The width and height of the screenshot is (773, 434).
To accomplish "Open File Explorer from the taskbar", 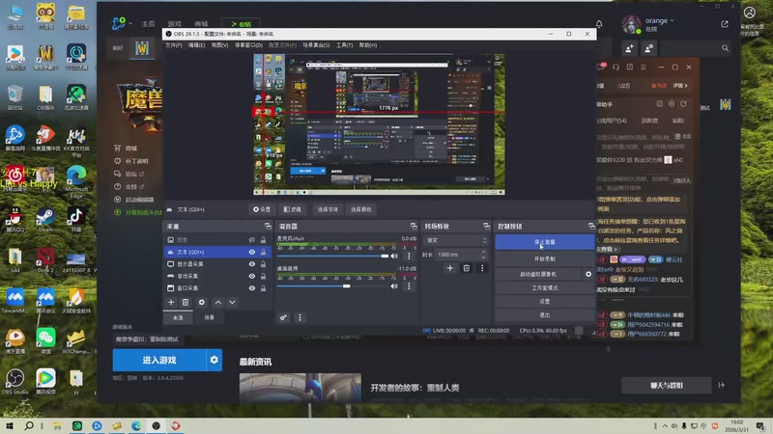I will click(x=57, y=425).
